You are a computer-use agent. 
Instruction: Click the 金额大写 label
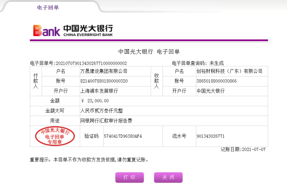(x=55, y=111)
